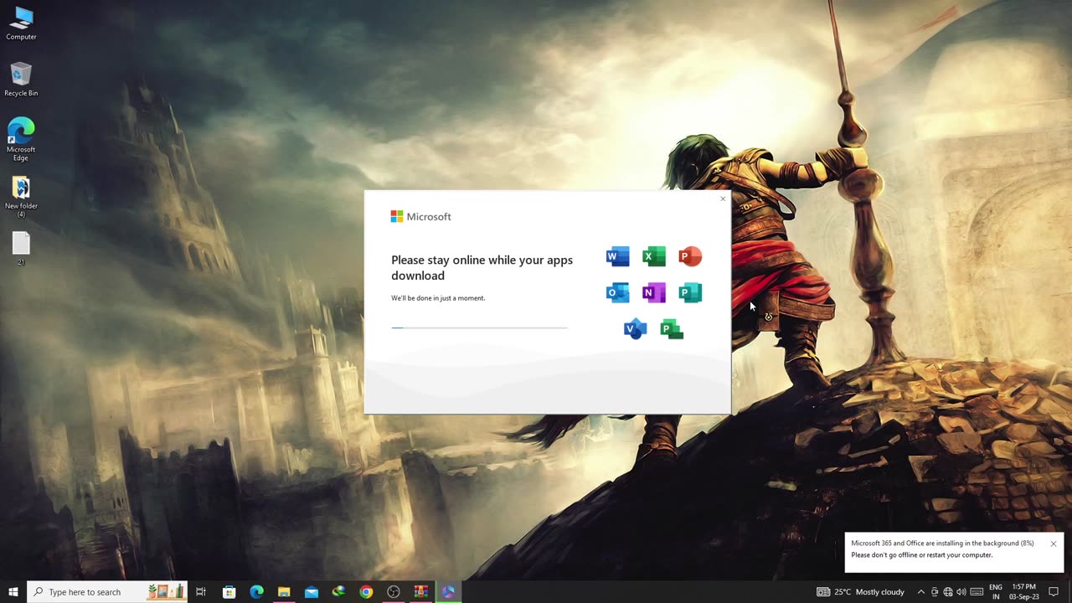Click 'We'll be done in just a moment.'
This screenshot has height=603, width=1072.
[x=438, y=298]
